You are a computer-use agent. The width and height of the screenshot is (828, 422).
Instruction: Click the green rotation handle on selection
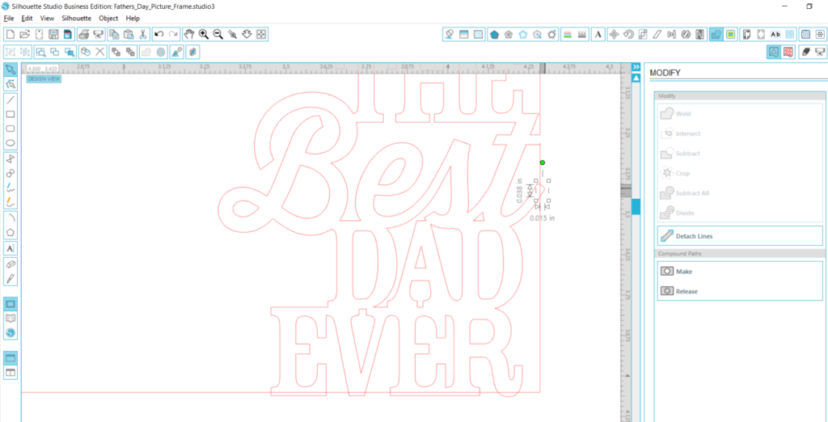(x=542, y=162)
